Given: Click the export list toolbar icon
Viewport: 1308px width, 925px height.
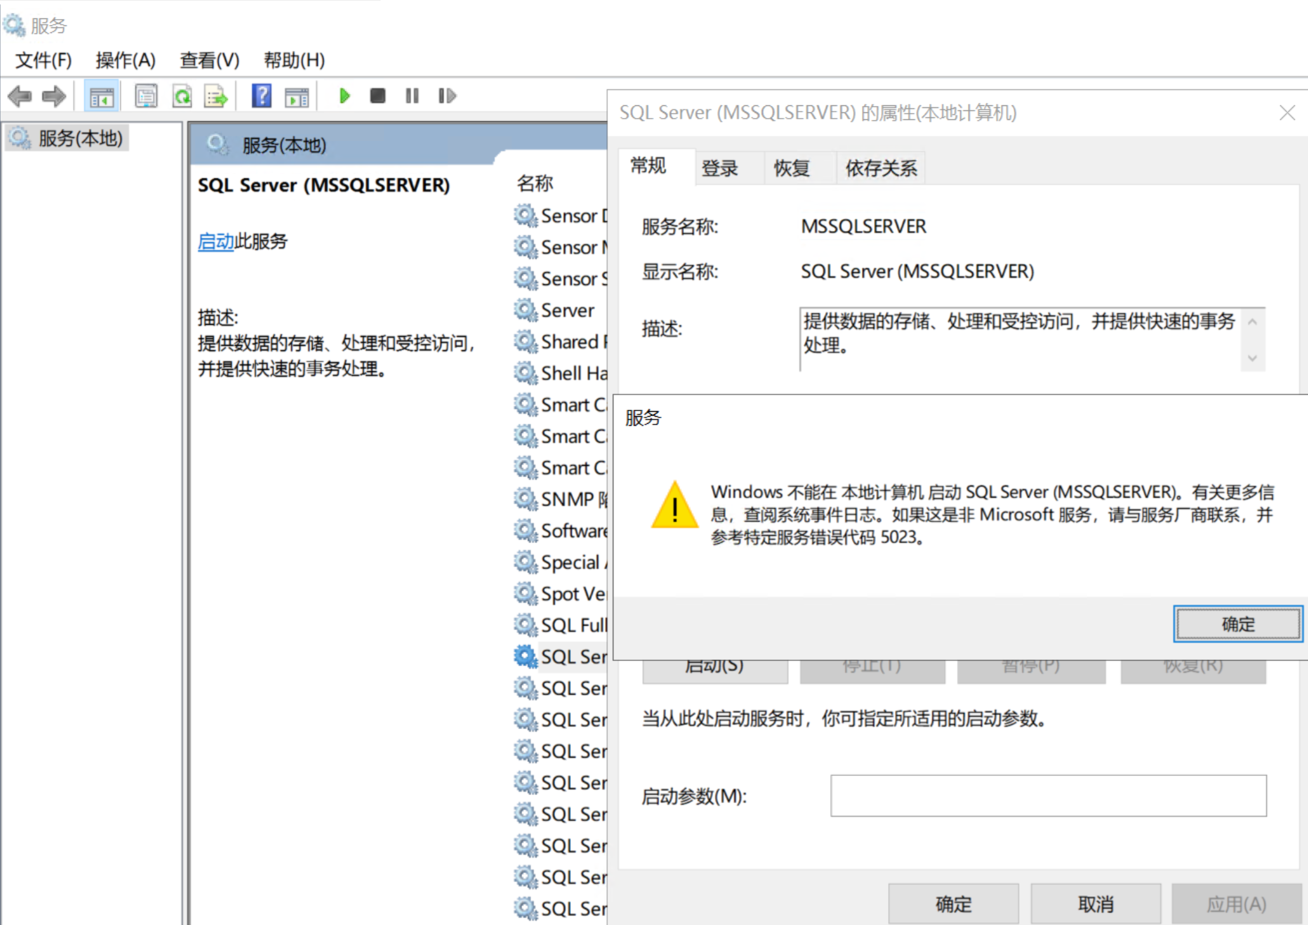Looking at the screenshot, I should (x=216, y=96).
